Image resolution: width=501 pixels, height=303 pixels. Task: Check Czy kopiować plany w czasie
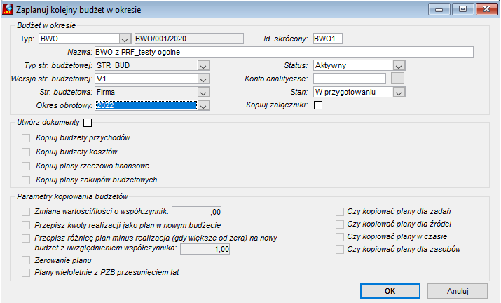340,237
